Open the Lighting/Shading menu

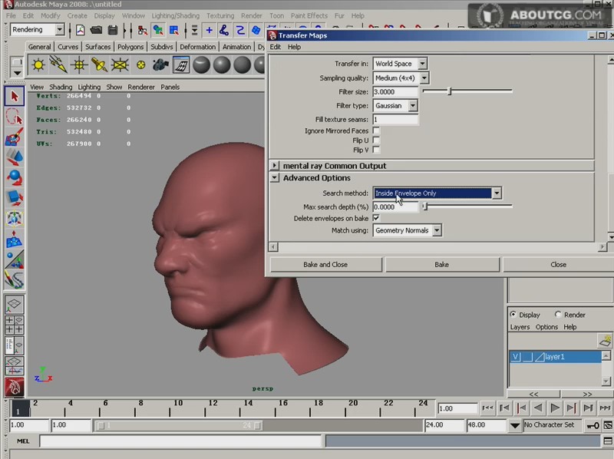176,15
